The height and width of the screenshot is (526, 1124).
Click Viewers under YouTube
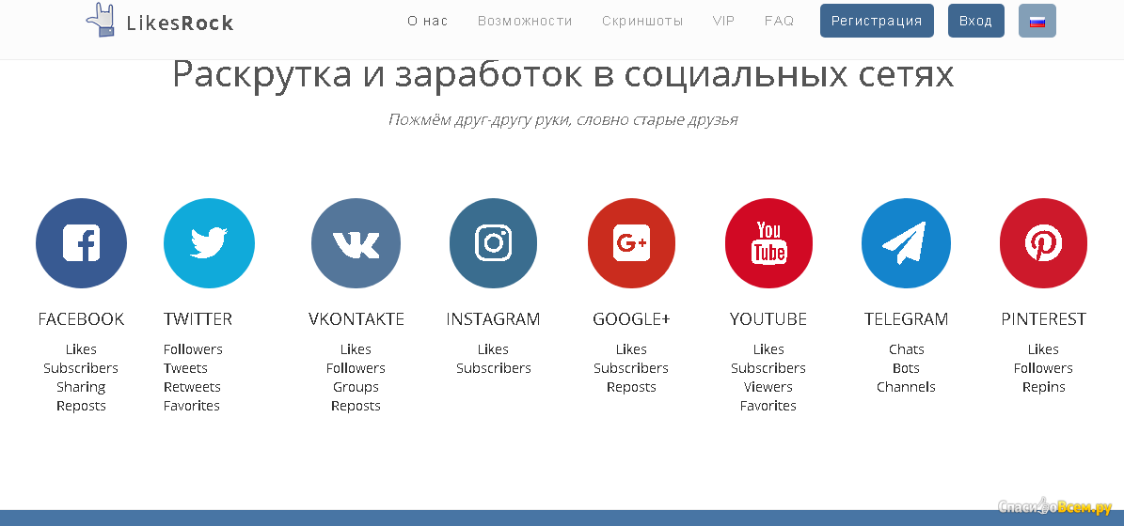pos(768,387)
